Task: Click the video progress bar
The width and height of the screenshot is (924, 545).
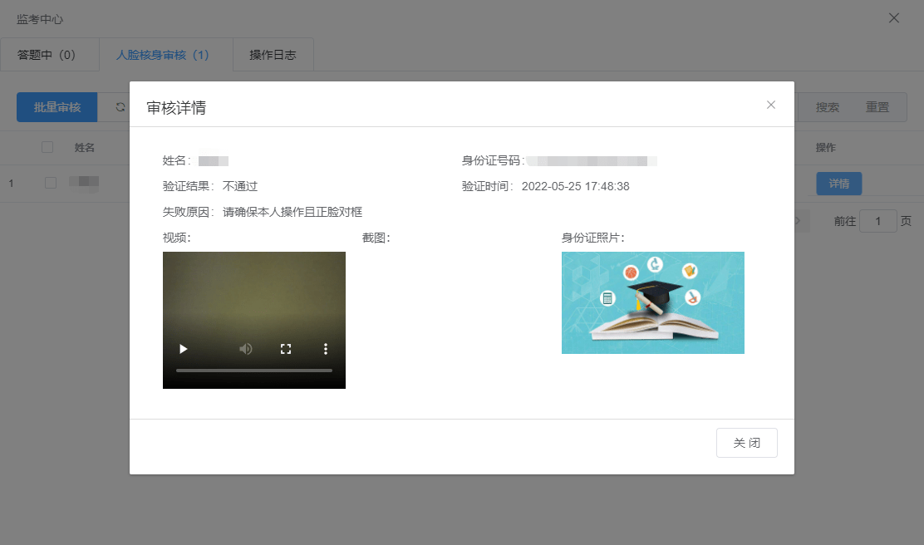Action: [x=253, y=370]
